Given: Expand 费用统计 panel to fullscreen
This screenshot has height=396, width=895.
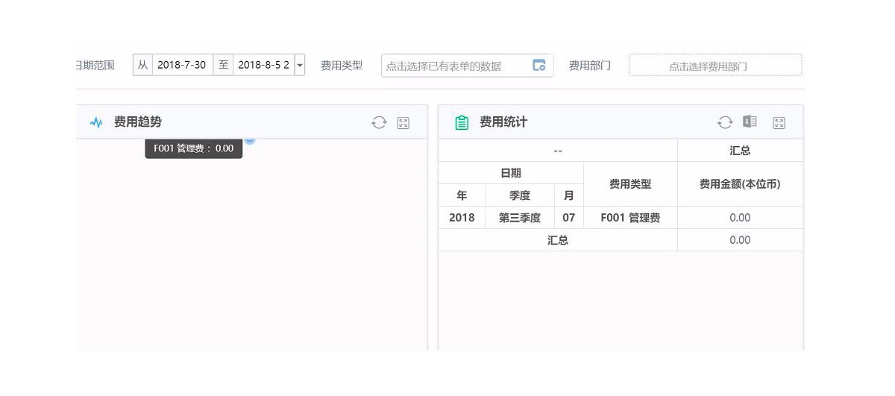Looking at the screenshot, I should (x=779, y=123).
